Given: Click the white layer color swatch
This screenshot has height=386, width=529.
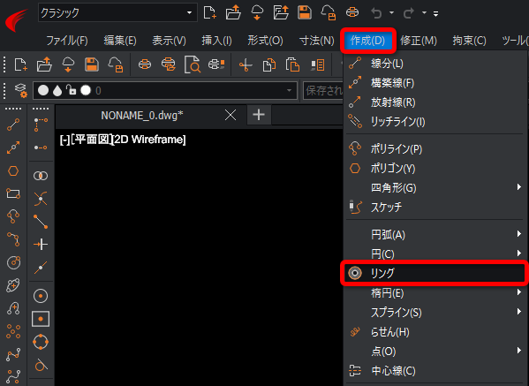Looking at the screenshot, I should 86,90.
